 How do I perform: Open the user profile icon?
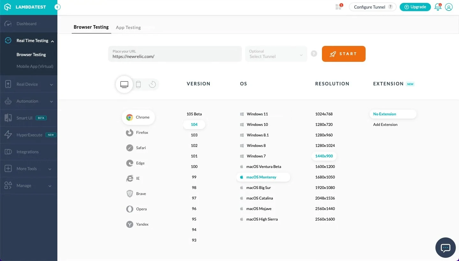[449, 7]
